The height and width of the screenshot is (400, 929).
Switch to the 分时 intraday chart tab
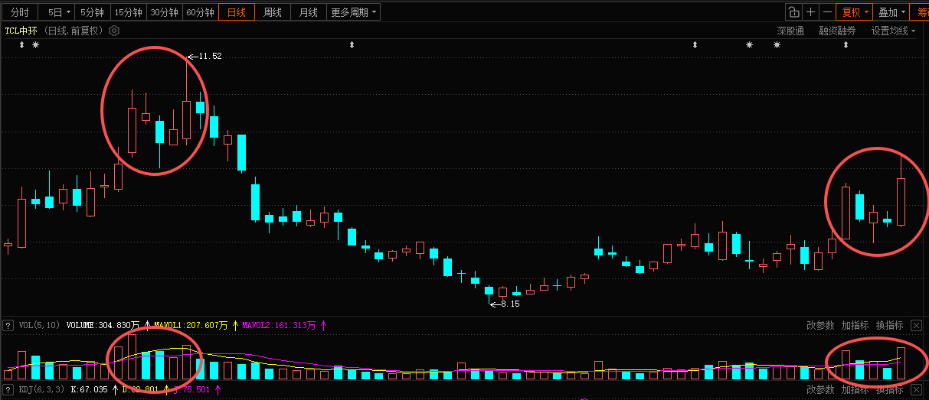pyautogui.click(x=20, y=12)
